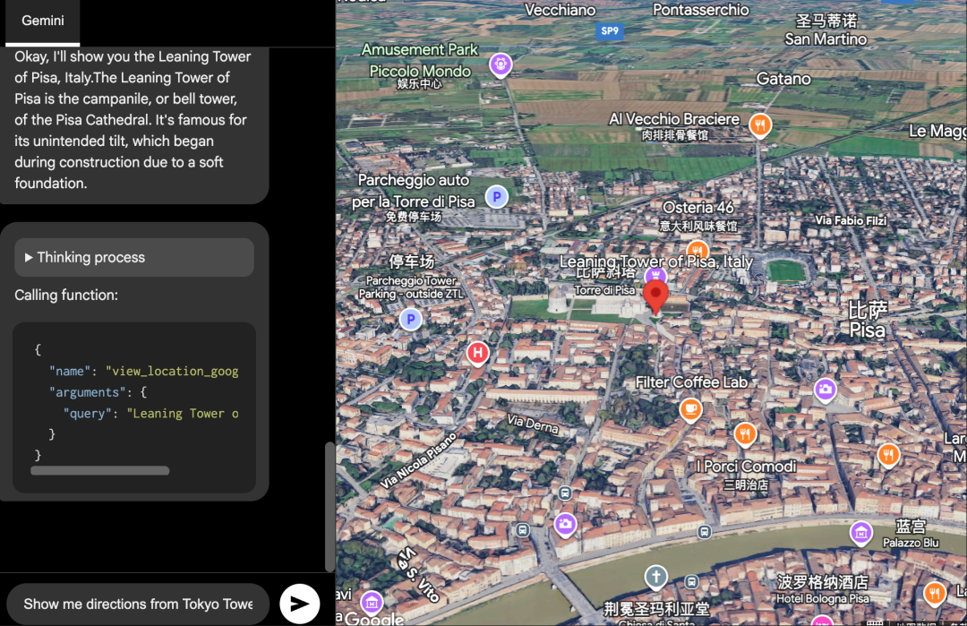
Task: Click the Filter Coffee Lab cafe icon
Action: [x=690, y=409]
